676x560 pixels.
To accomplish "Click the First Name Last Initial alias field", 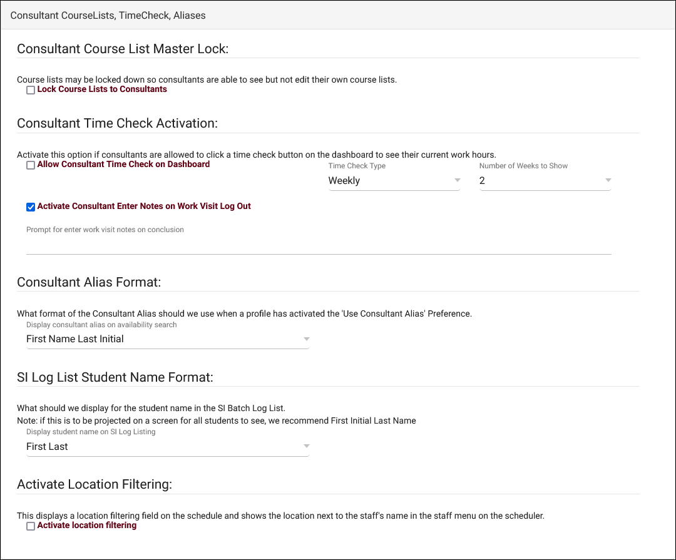I will [75, 339].
